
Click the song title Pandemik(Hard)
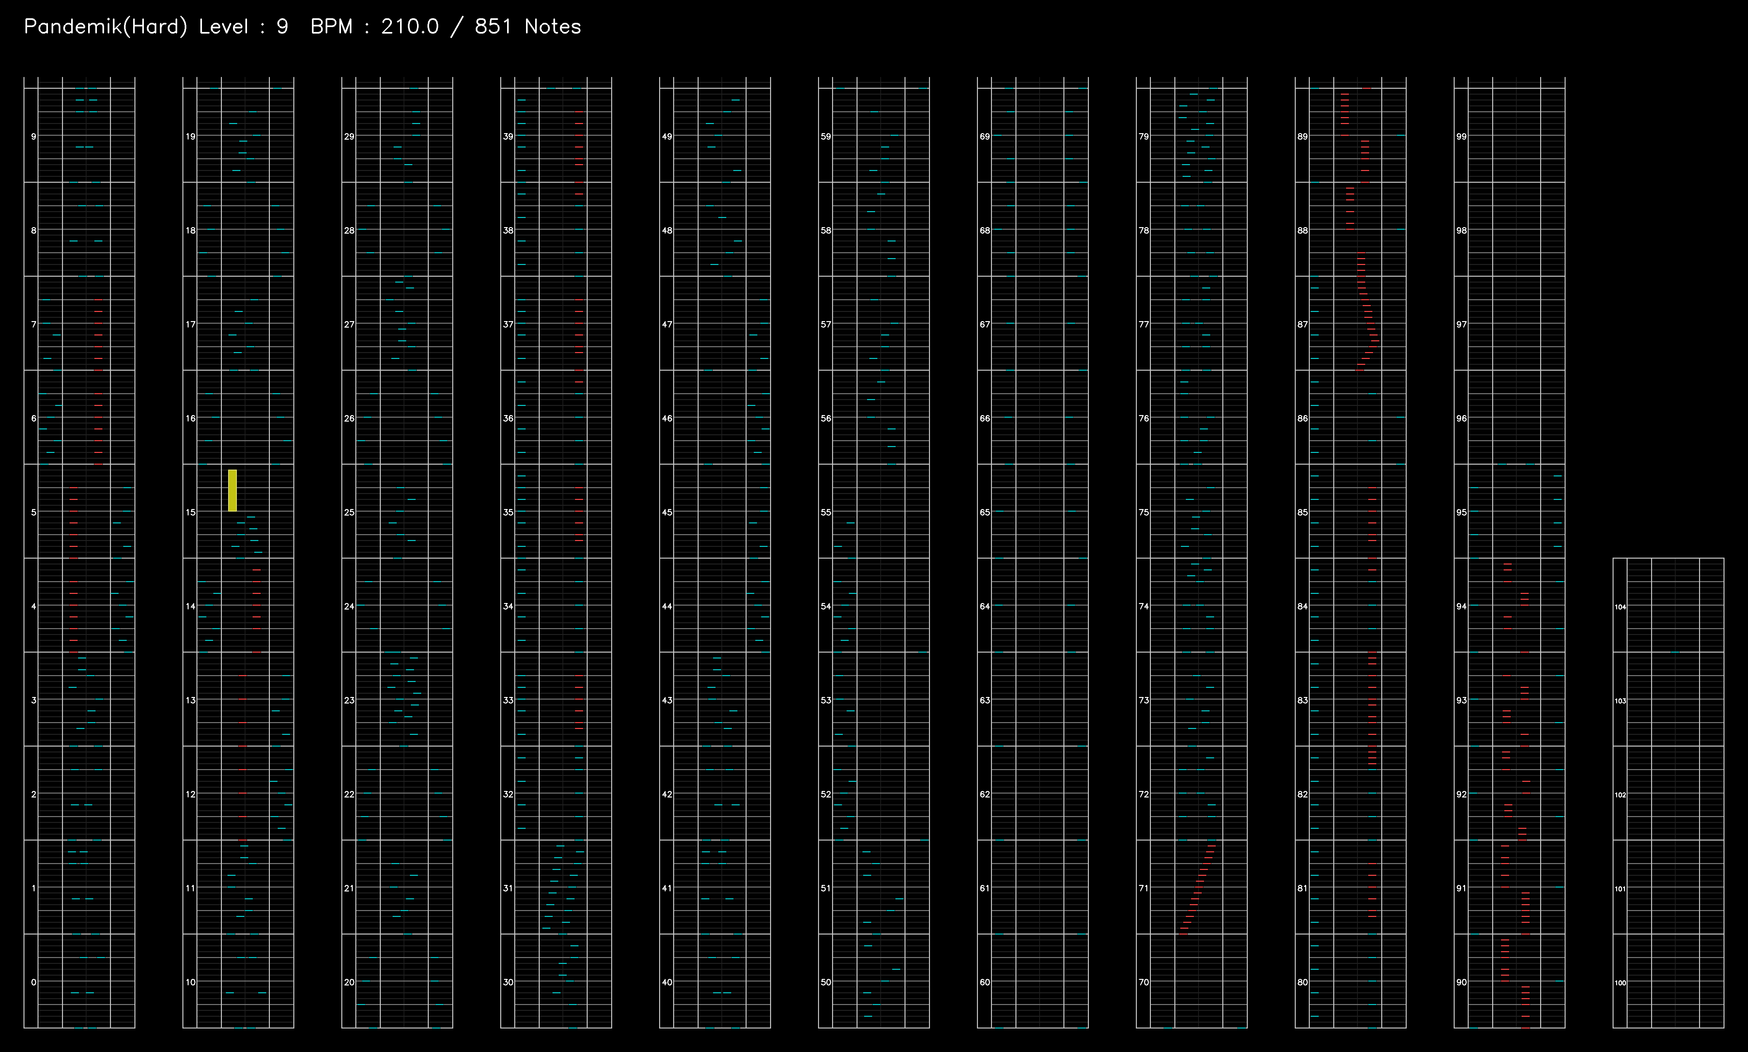pyautogui.click(x=106, y=27)
